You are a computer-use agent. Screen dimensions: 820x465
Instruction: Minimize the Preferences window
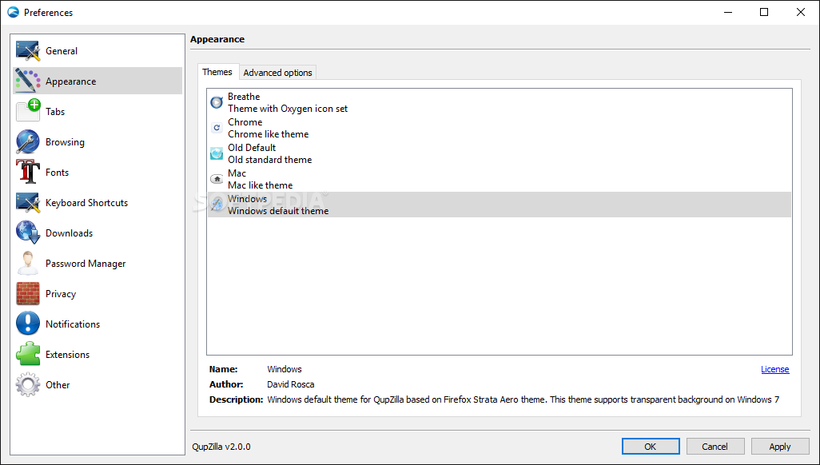coord(728,12)
